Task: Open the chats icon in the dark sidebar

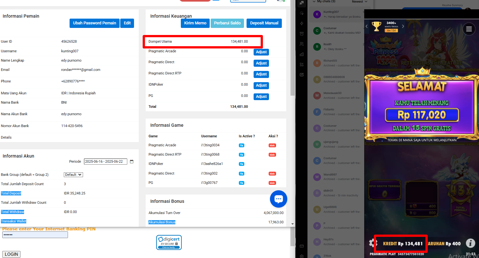Action: click(301, 3)
